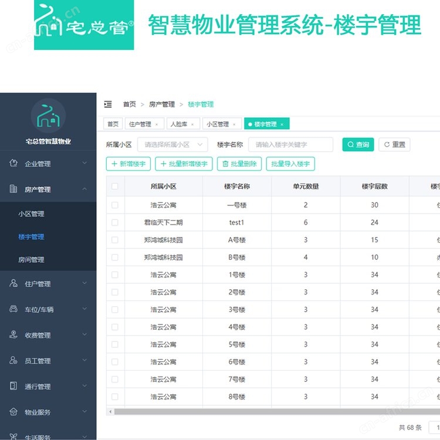Click the scrollbar's left arrow under the table
This screenshot has width=440, height=440.
click(x=110, y=412)
